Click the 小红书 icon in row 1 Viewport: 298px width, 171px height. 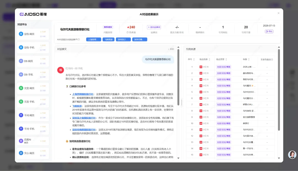coord(201,67)
